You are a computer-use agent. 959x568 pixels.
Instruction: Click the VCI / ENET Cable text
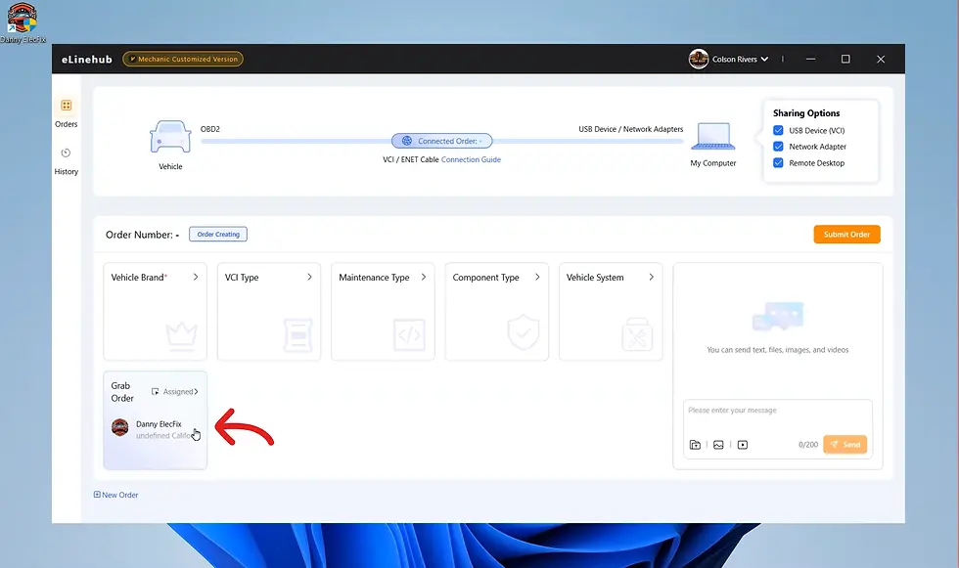(410, 159)
